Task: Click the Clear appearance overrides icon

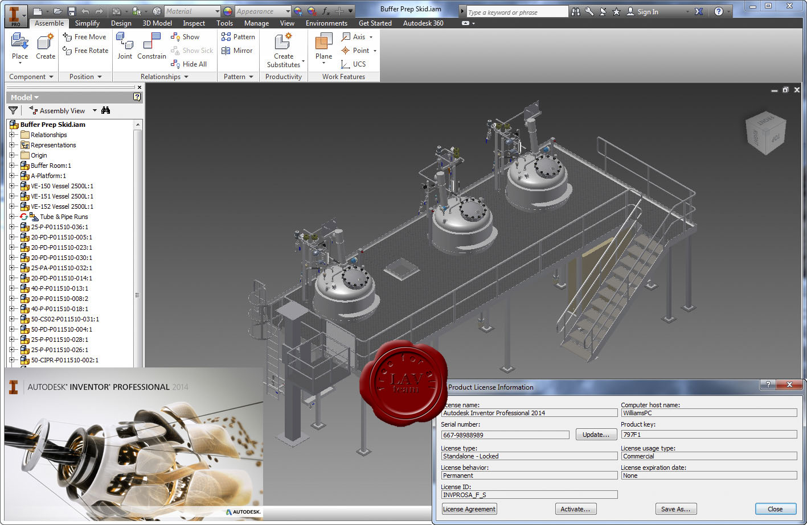Action: [312, 11]
